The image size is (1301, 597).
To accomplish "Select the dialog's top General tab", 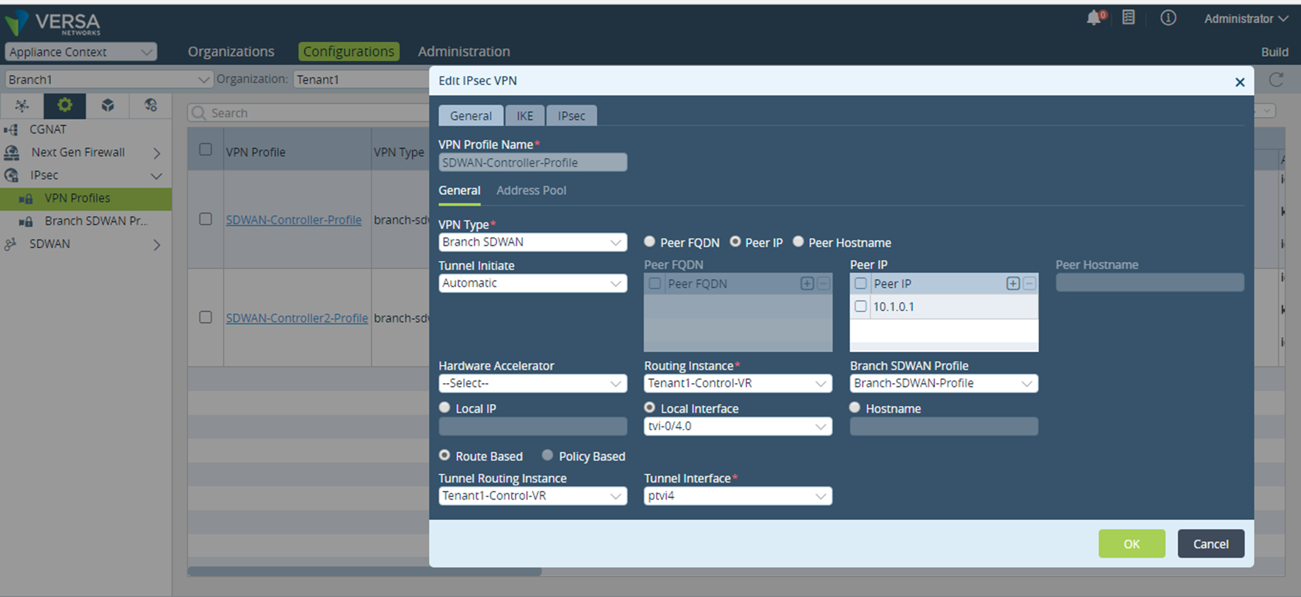I will pos(470,116).
